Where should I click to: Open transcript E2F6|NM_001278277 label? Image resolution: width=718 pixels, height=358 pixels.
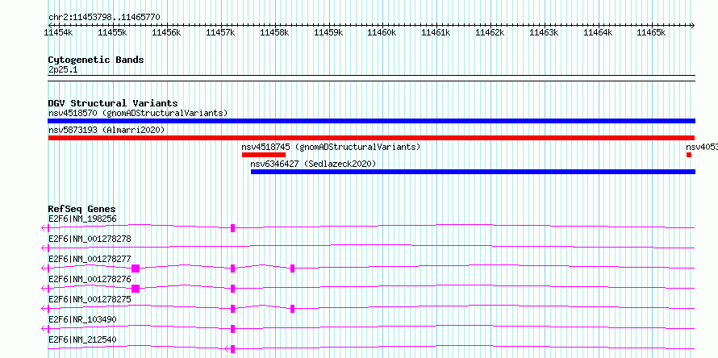pyautogui.click(x=90, y=259)
